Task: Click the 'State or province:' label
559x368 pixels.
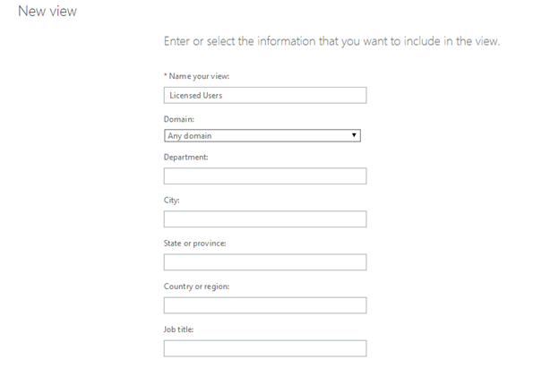Action: [194, 243]
